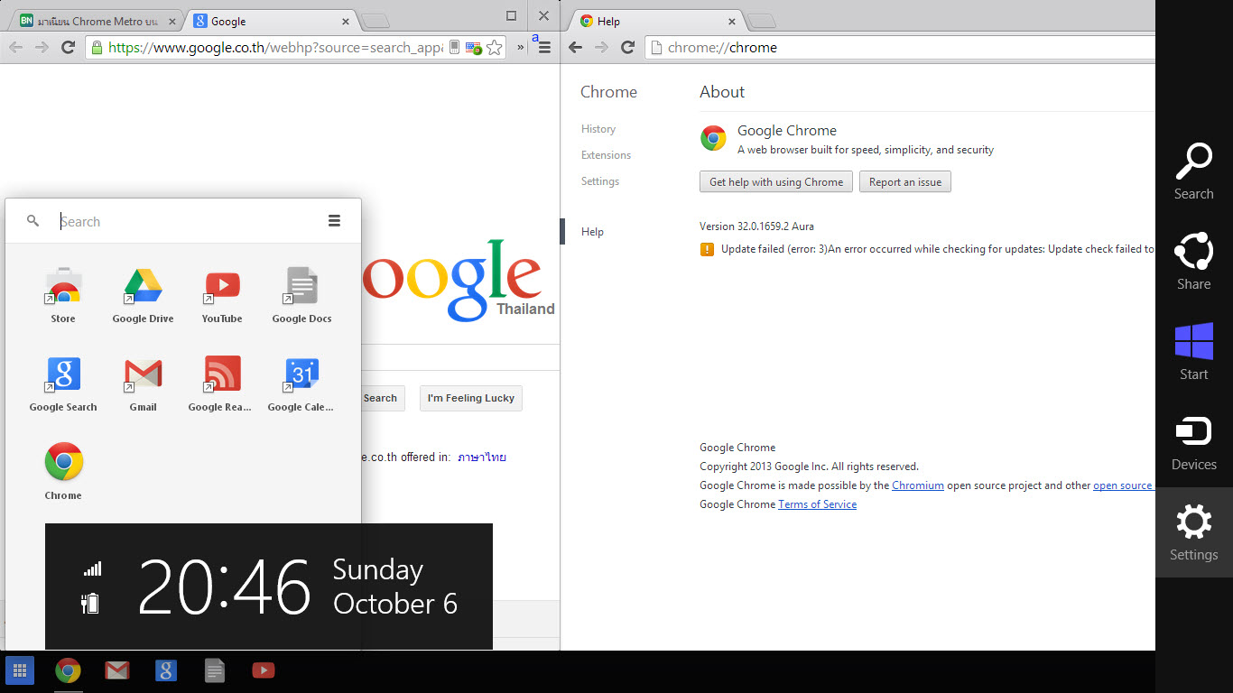
Task: Open the Store app in launcher
Action: pos(63,295)
